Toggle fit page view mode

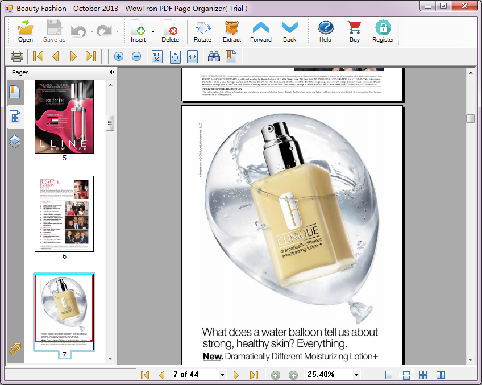tap(175, 56)
